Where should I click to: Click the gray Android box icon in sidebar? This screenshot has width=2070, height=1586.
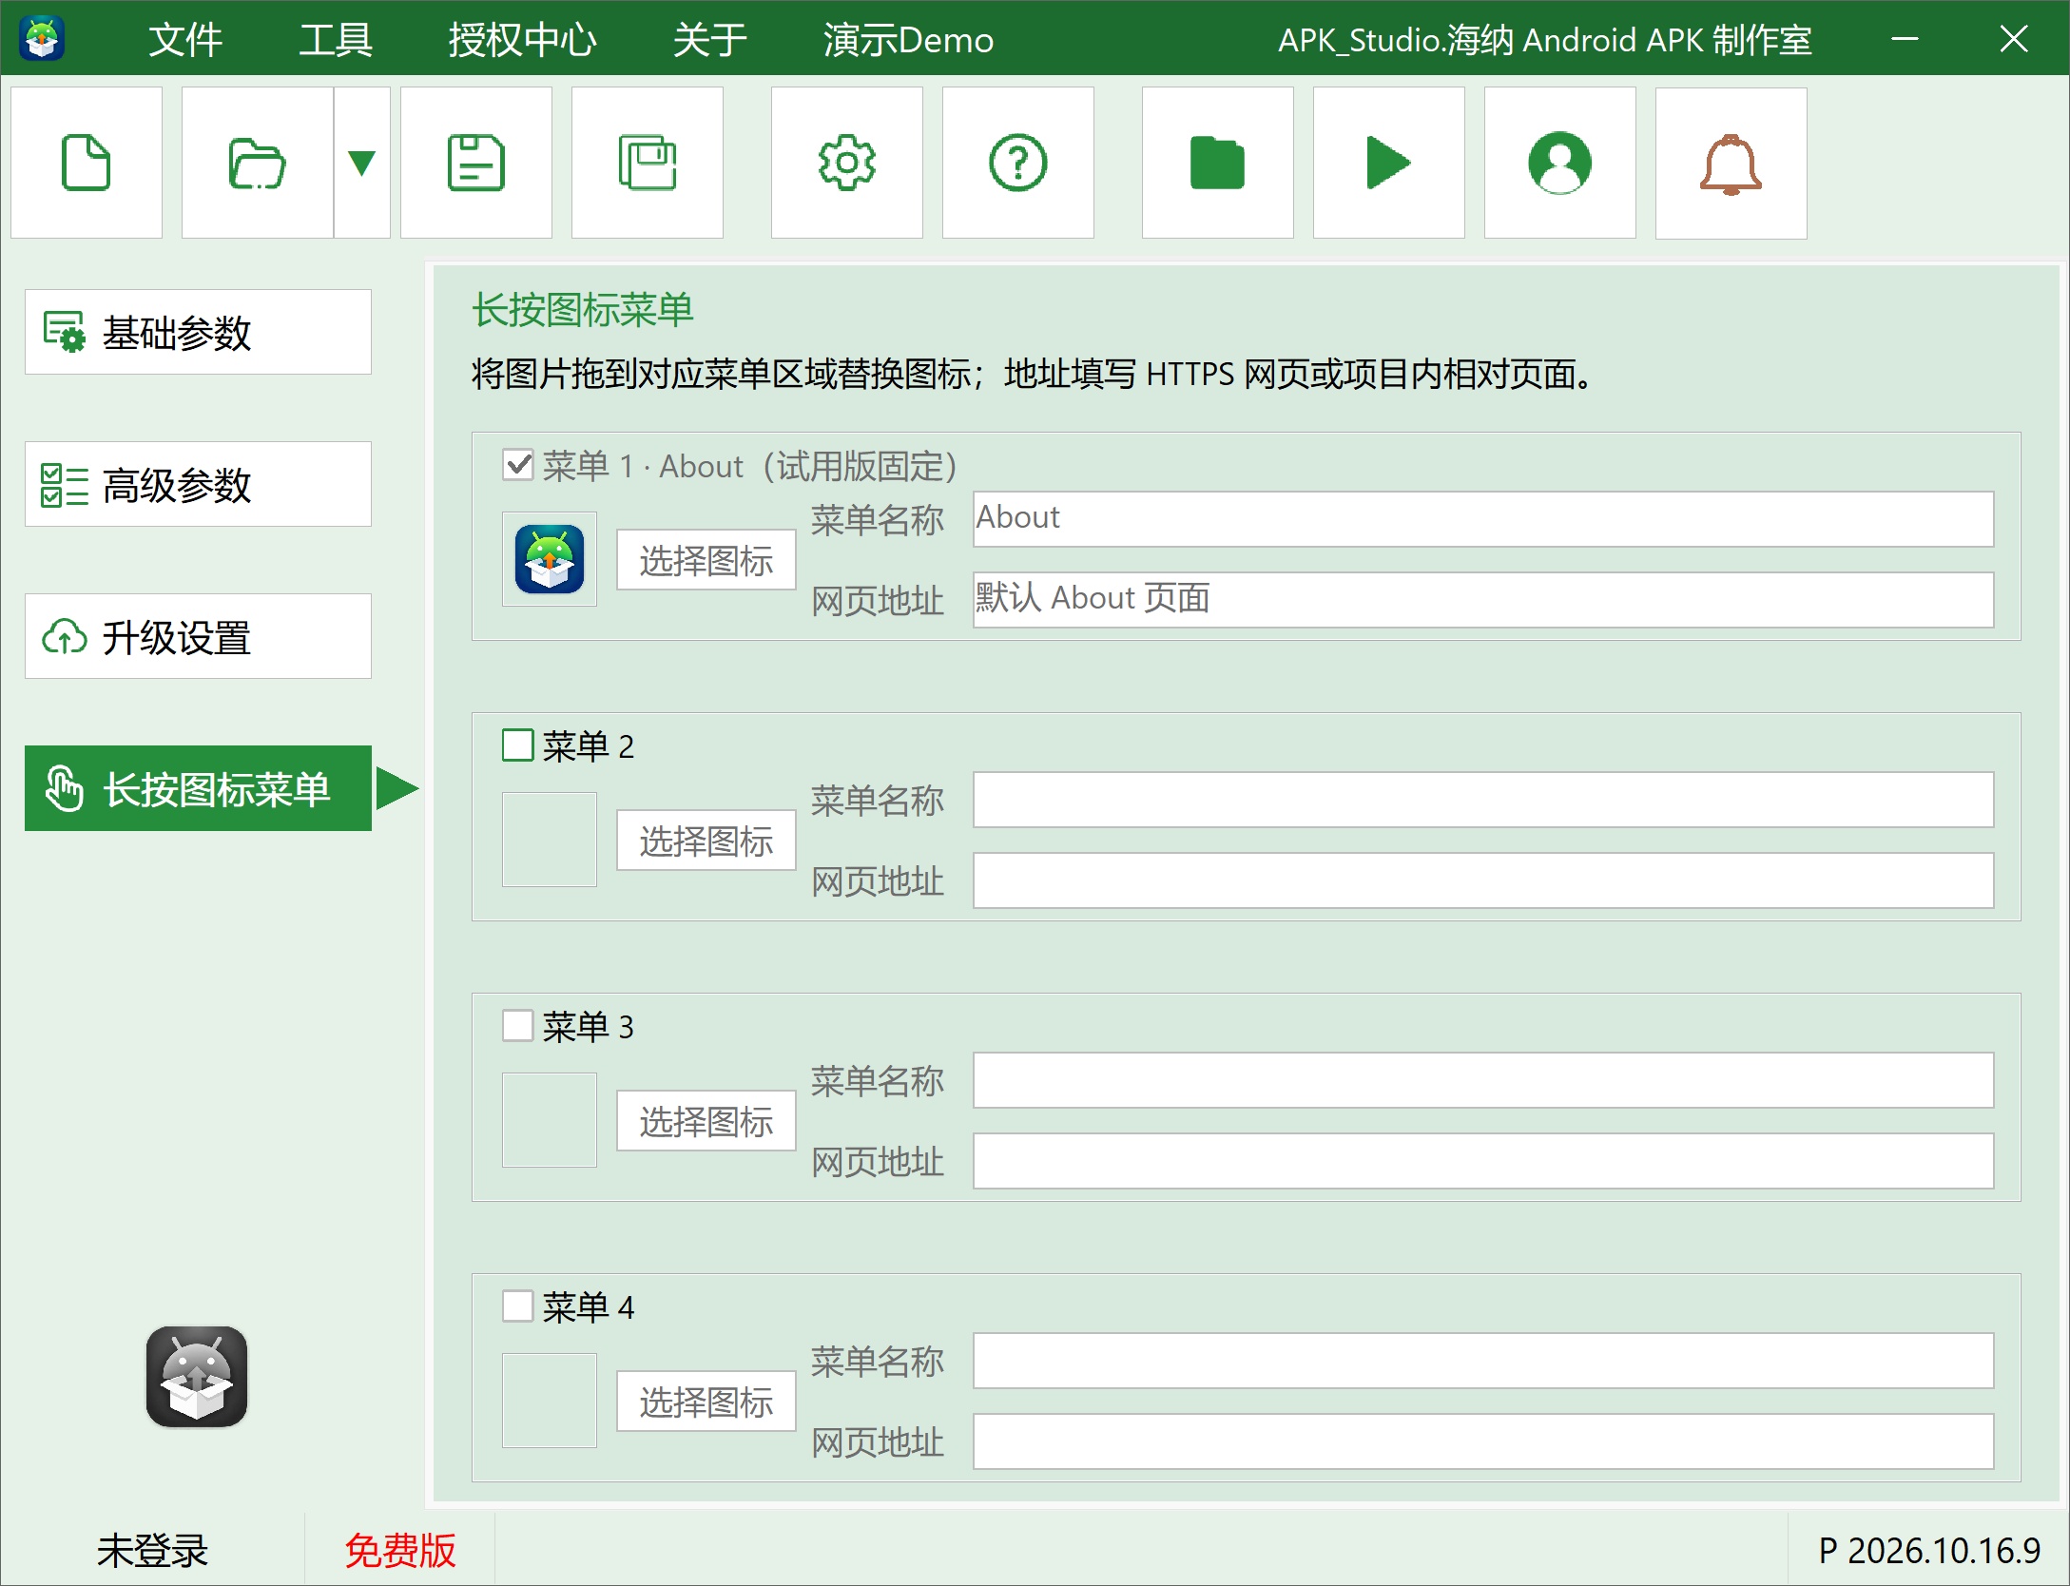(197, 1377)
